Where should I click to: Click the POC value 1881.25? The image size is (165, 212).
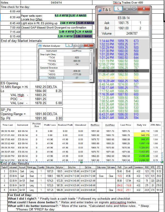pyautogui.click(x=40, y=99)
